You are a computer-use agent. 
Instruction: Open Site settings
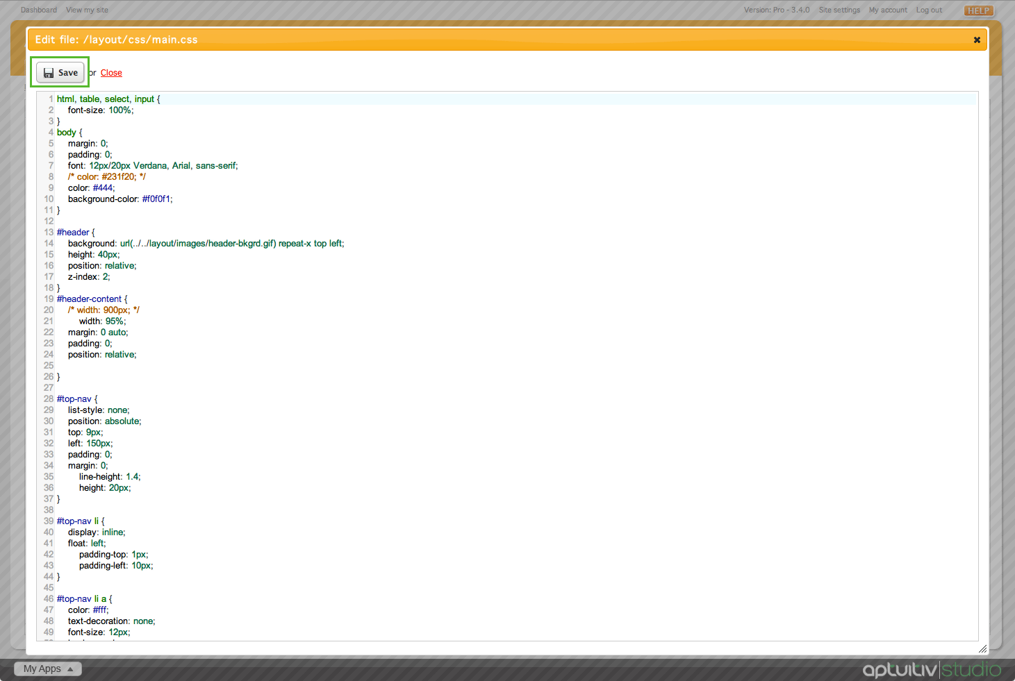[x=839, y=10]
